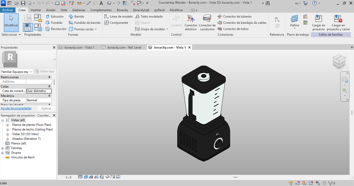Screen dimensions: 354x186
Task: Open the Insertar ribbon tab
Action: point(36,10)
